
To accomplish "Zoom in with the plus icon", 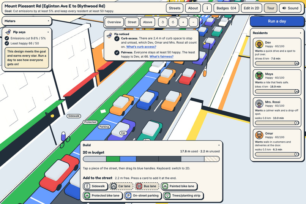I will [183, 22].
